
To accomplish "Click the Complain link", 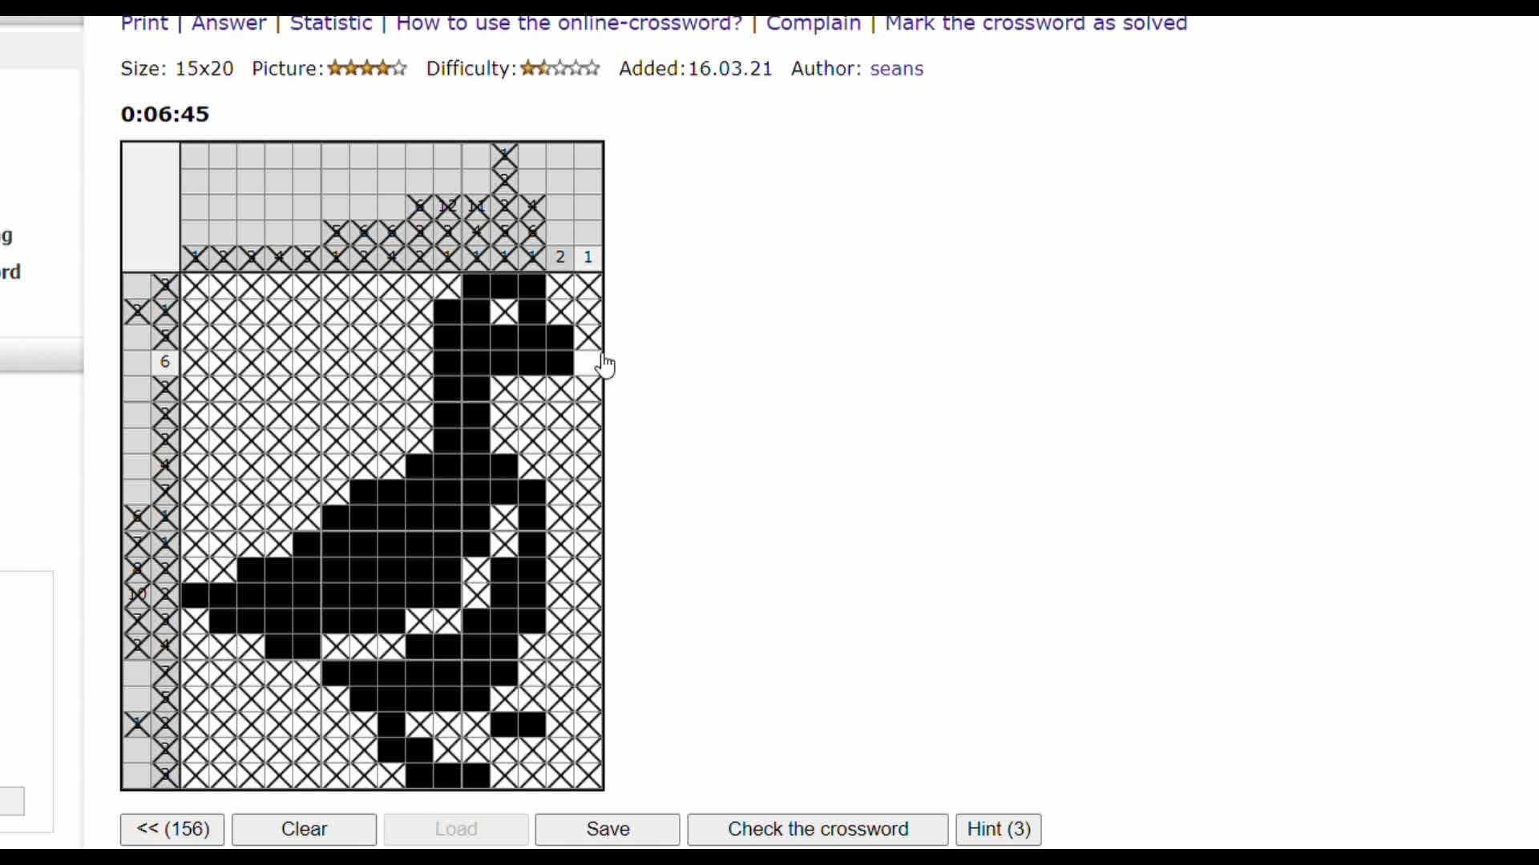I will [813, 23].
